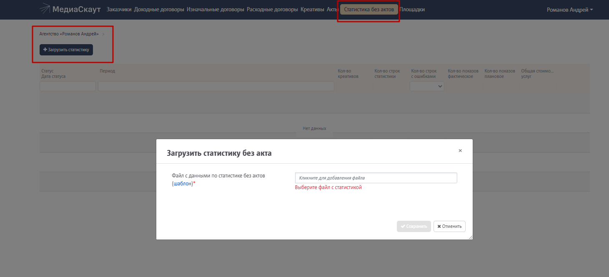Click the file field Кликните для добавления файла
The image size is (609, 277).
click(x=376, y=178)
